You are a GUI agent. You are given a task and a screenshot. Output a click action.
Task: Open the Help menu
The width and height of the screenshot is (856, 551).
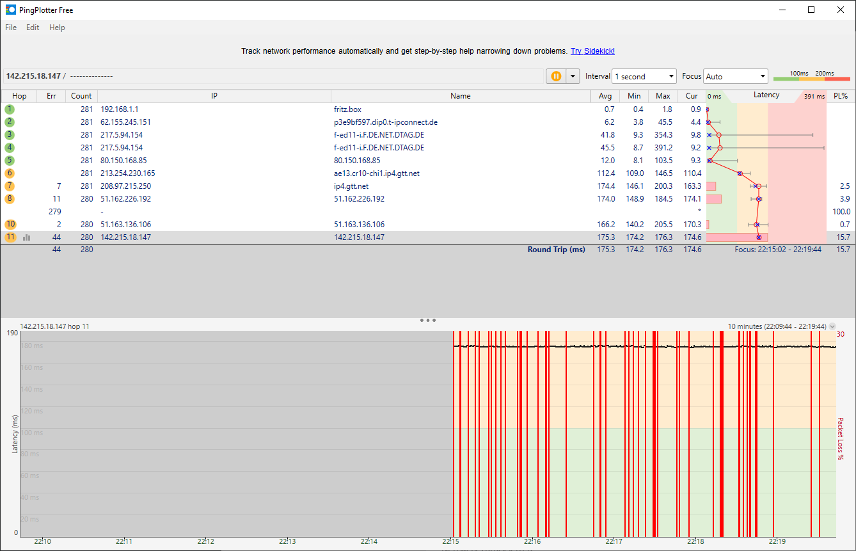[57, 28]
